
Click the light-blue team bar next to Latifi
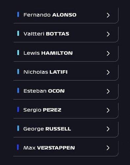(18, 72)
